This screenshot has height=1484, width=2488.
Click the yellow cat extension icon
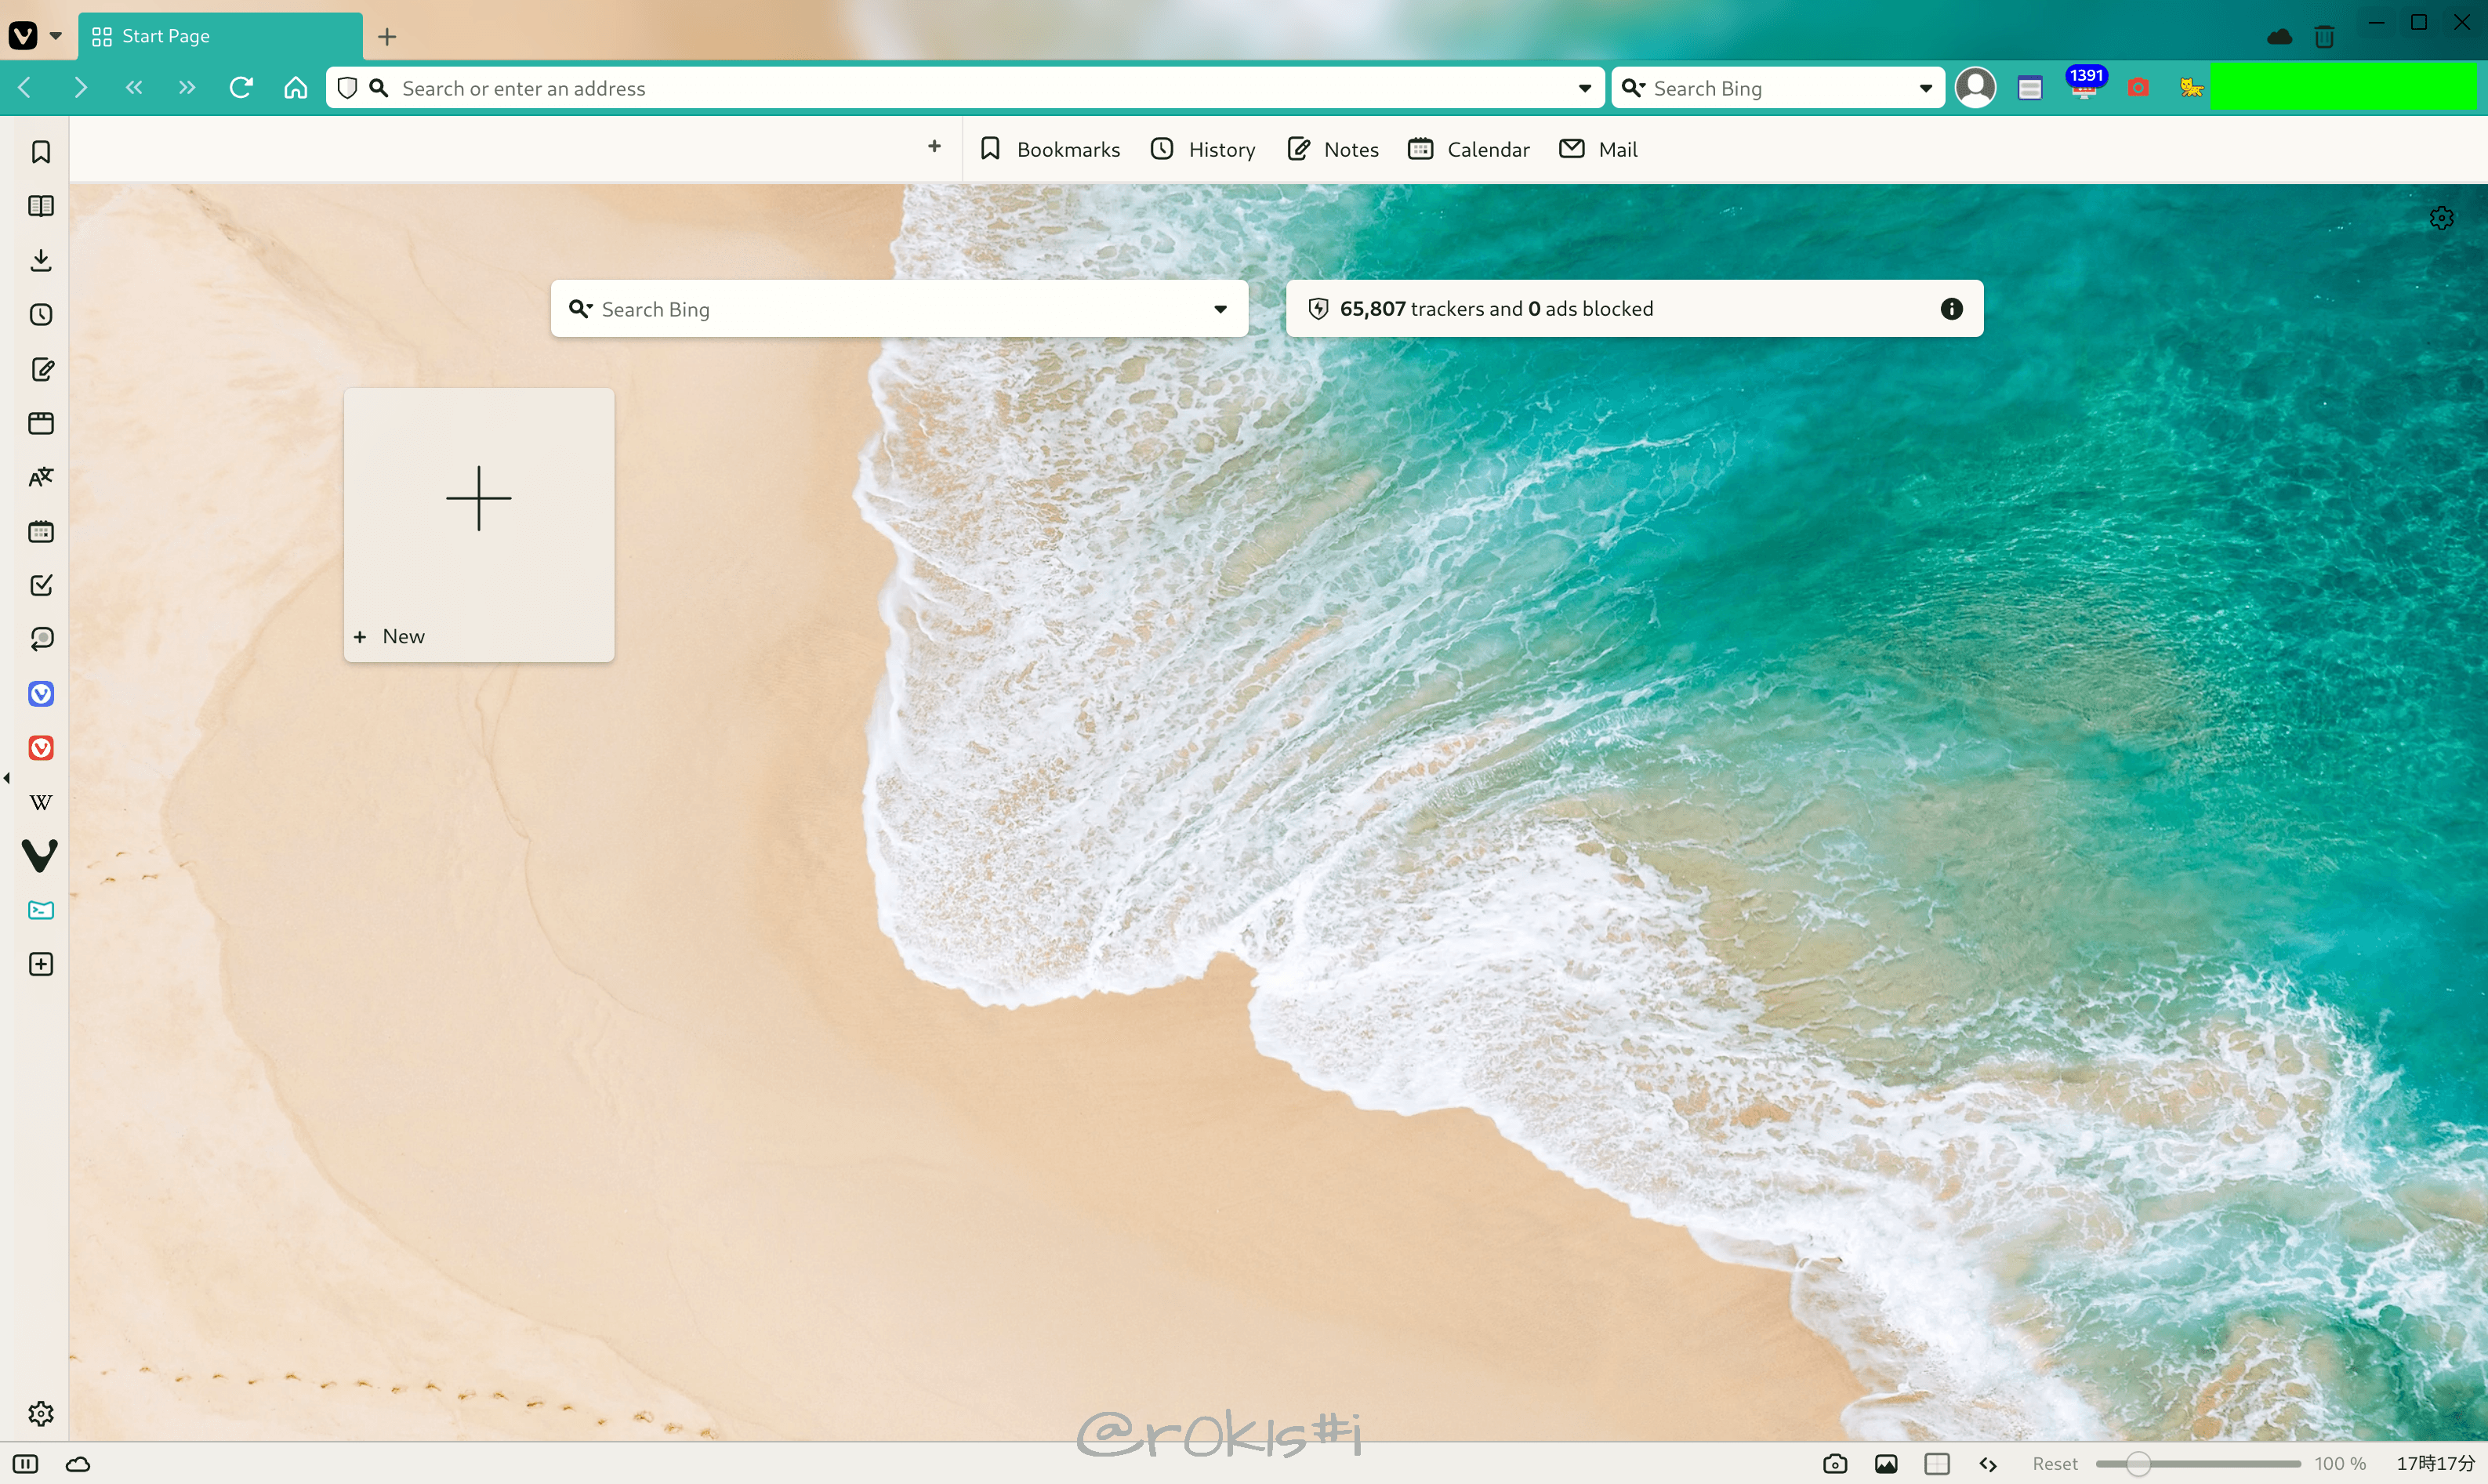pos(2192,88)
